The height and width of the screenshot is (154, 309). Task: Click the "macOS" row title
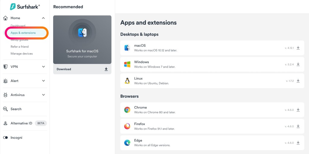coord(140,46)
